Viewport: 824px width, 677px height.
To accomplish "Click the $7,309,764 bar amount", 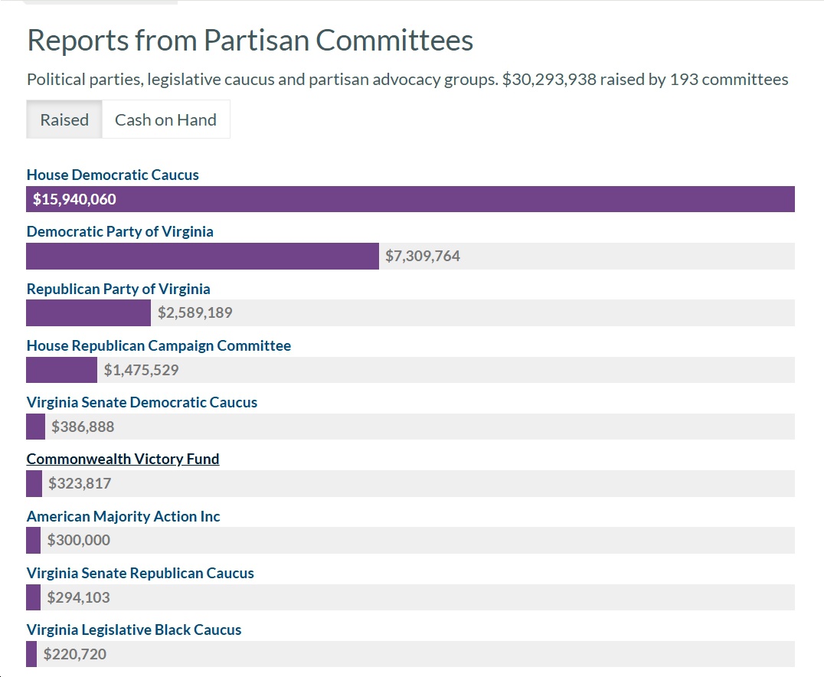I will pyautogui.click(x=423, y=257).
